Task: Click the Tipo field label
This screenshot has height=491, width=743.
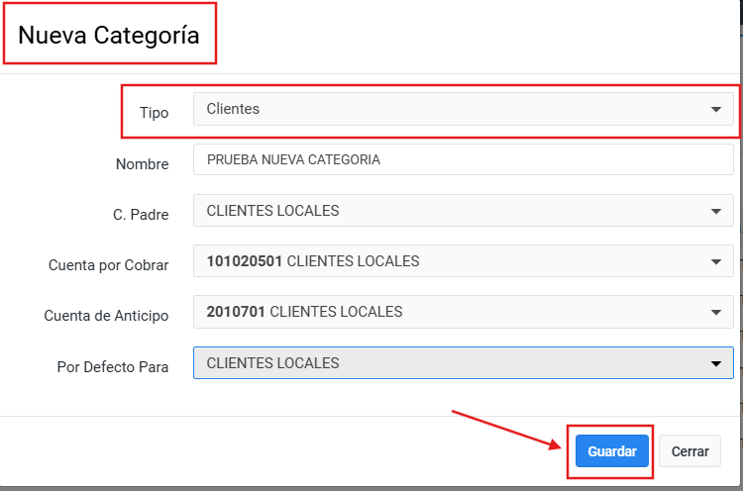Action: [x=154, y=113]
